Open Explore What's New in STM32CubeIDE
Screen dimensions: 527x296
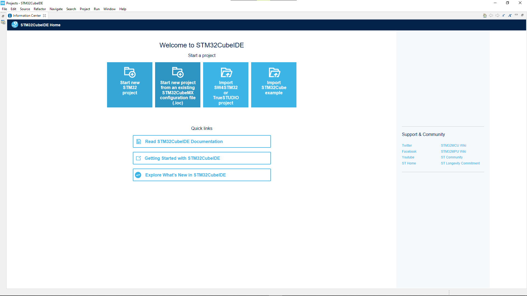tap(202, 175)
